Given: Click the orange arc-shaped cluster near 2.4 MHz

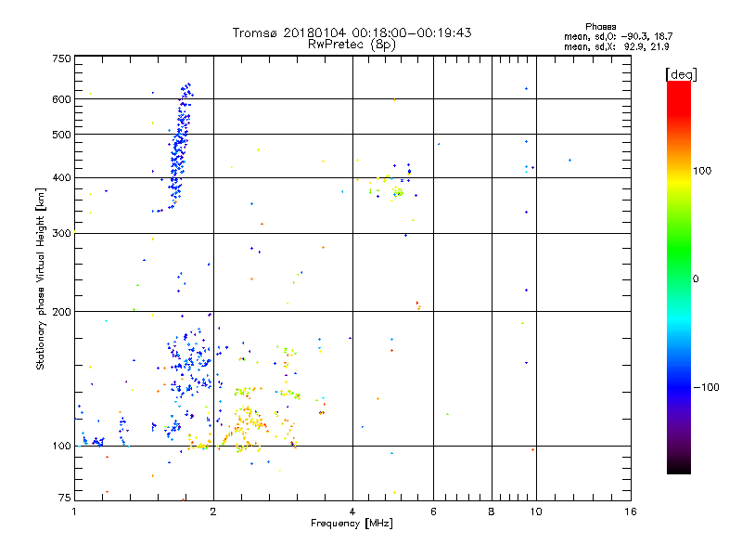Looking at the screenshot, I should pyautogui.click(x=246, y=426).
